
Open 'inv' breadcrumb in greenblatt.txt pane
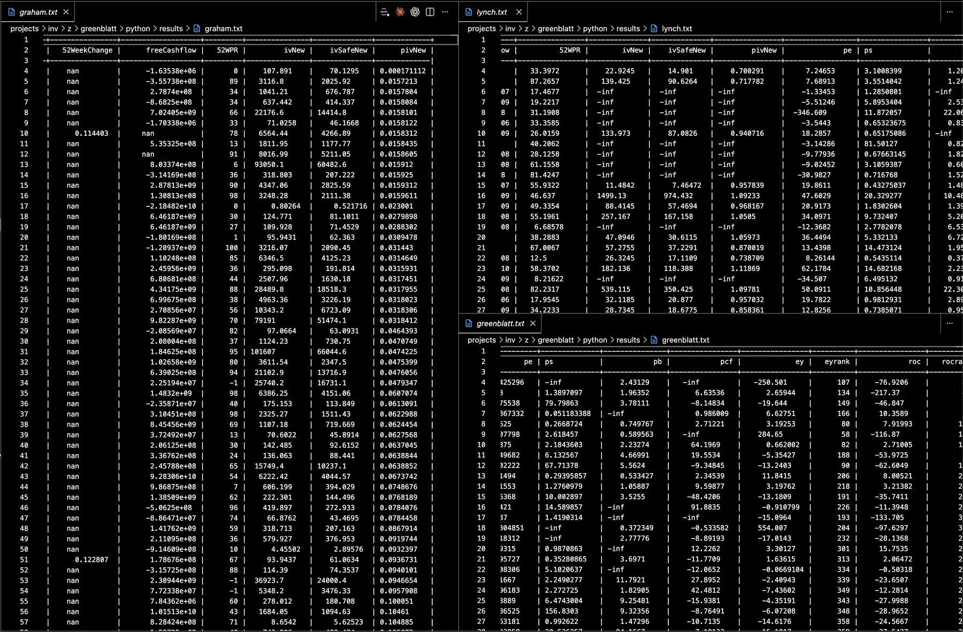coord(510,340)
